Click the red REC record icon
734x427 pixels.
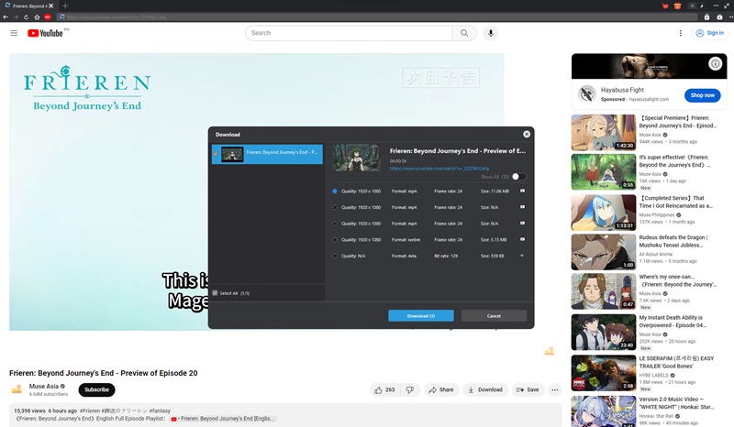tap(48, 16)
